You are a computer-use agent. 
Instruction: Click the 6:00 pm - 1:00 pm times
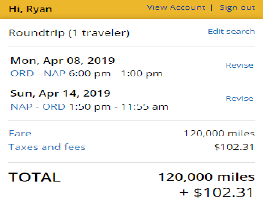[116, 73]
